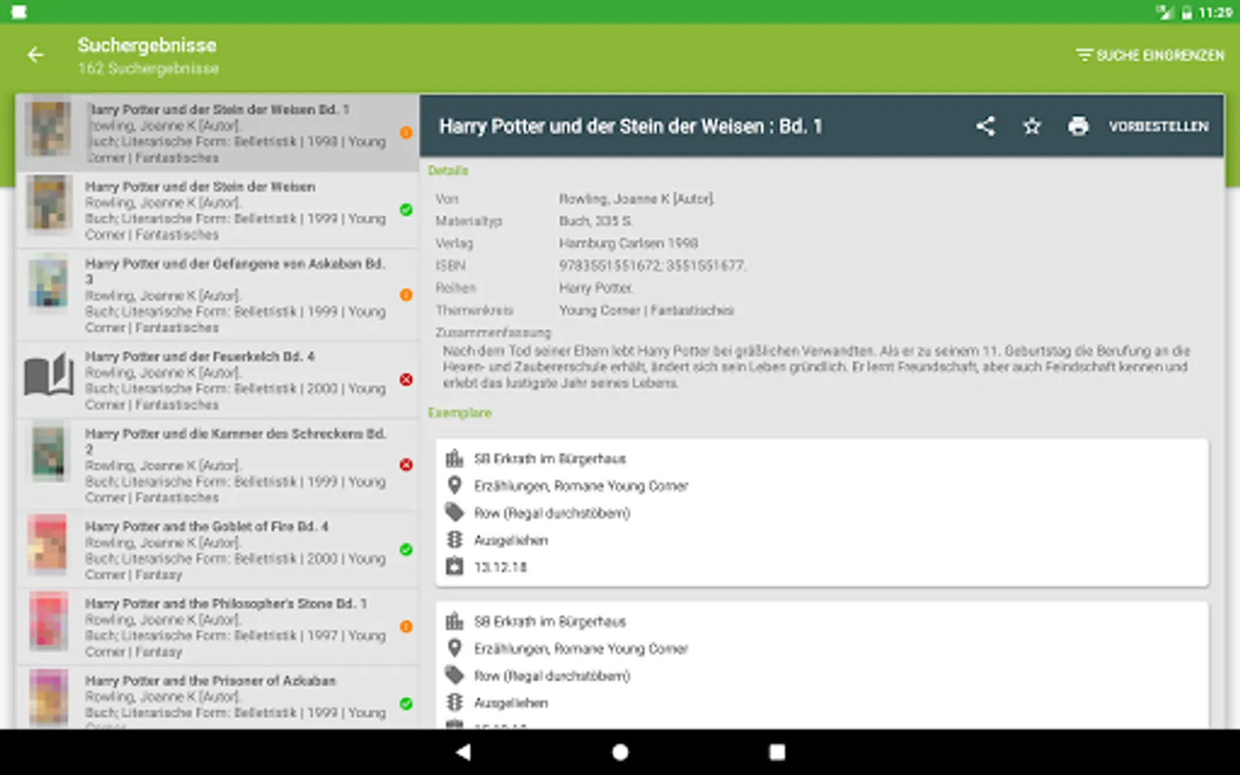Click green availability icon of Prisoner of Azkaban
Viewport: 1240px width, 775px height.
(406, 704)
